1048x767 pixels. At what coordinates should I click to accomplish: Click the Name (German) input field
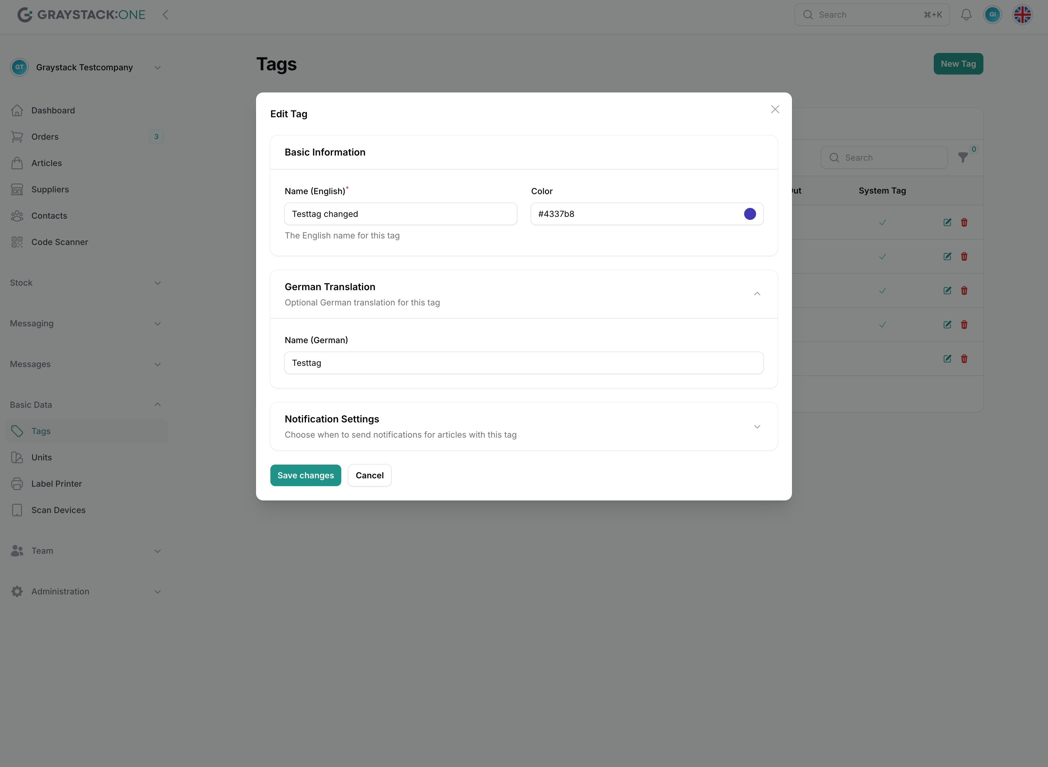523,363
